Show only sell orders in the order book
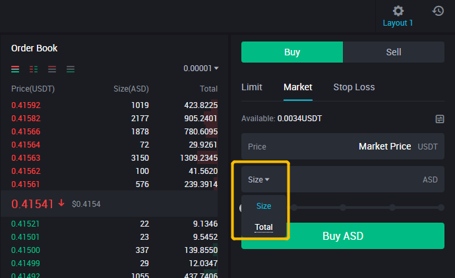The width and height of the screenshot is (455, 278). [x=52, y=69]
